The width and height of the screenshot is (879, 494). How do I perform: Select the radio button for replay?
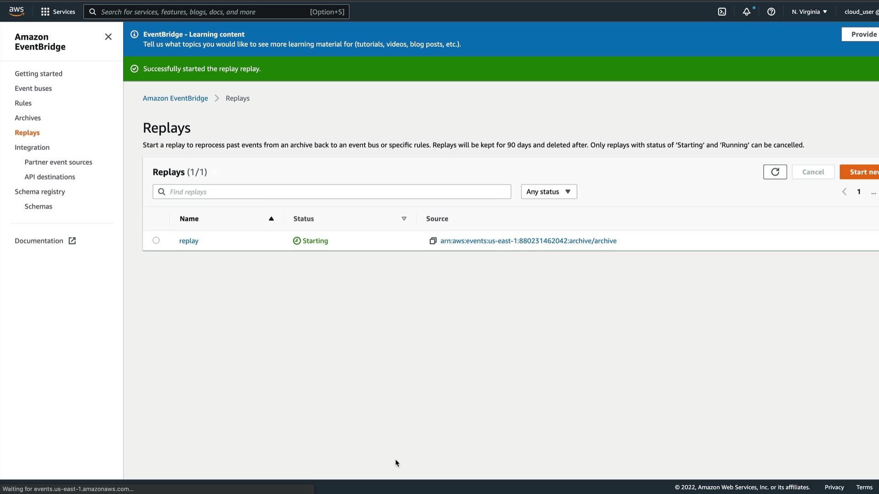(156, 241)
